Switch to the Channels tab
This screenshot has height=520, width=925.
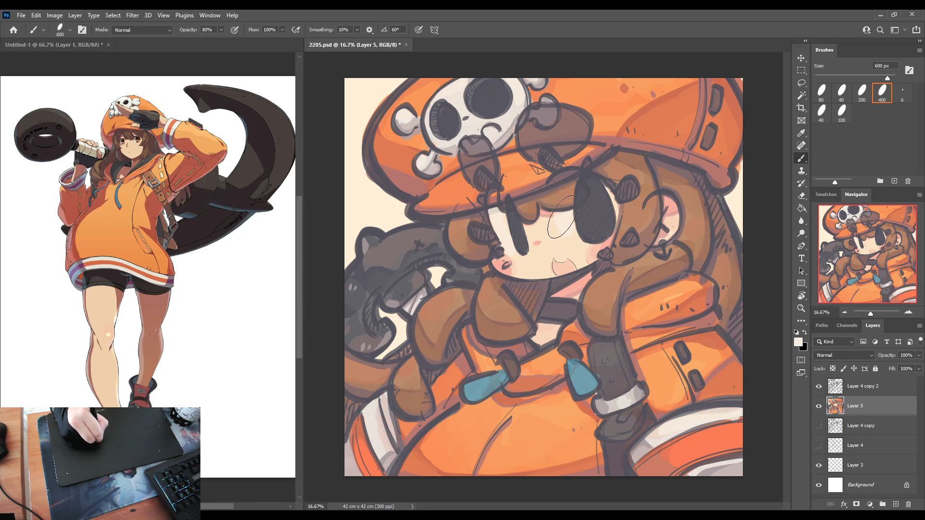tap(846, 325)
